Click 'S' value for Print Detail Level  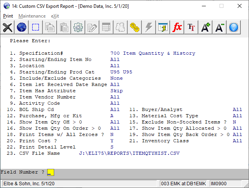click(112, 147)
